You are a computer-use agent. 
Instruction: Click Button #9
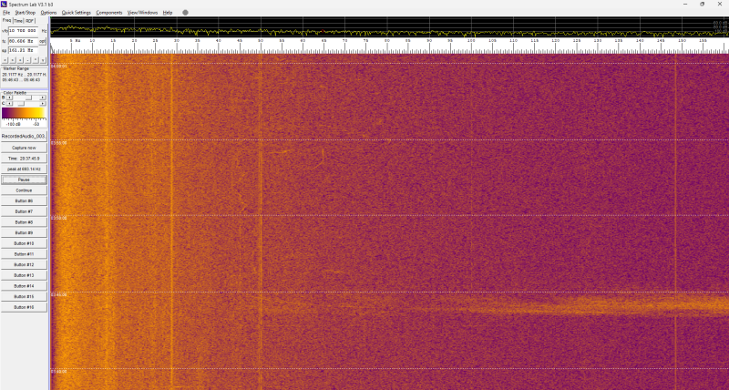pos(24,233)
